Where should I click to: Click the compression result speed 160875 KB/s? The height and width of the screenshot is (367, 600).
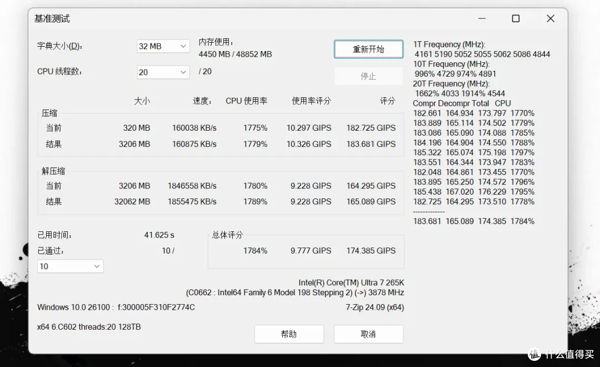(x=194, y=144)
